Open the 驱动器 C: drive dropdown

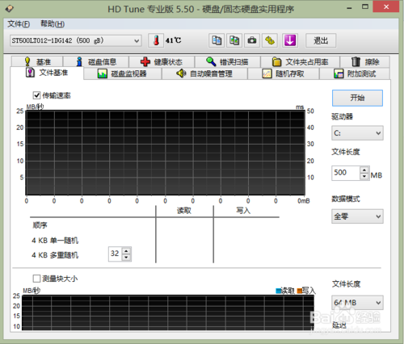click(357, 133)
